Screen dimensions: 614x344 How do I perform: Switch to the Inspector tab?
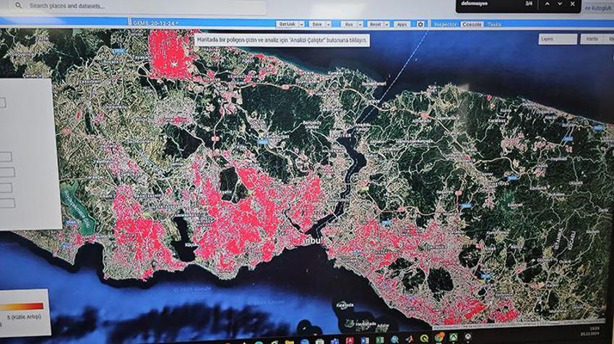445,25
